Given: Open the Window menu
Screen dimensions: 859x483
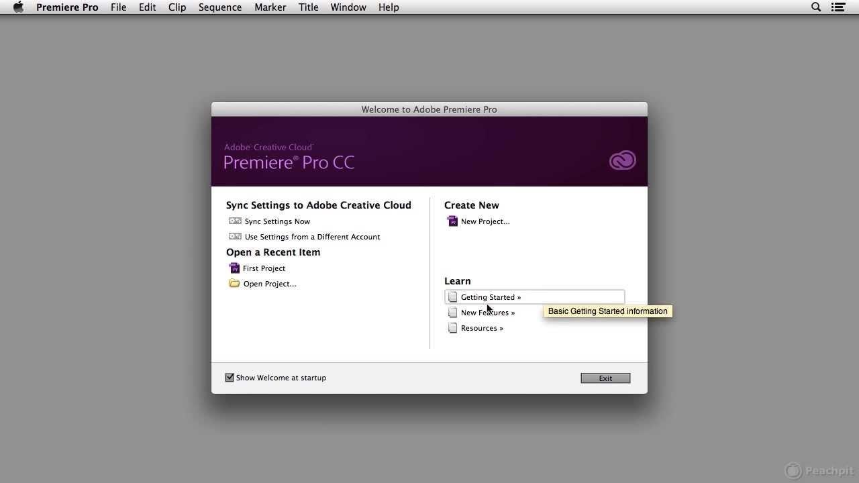Looking at the screenshot, I should [348, 7].
